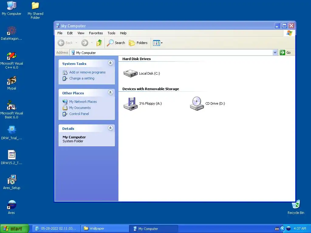Open Local Disk (C:) drive icon

[x=130, y=73]
